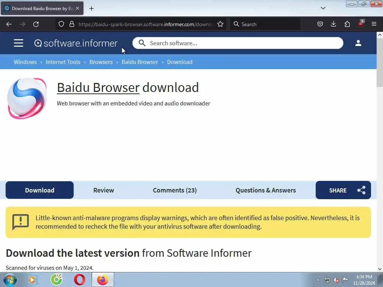Open the Software Informer hamburger menu
This screenshot has height=287, width=383.
[19, 43]
